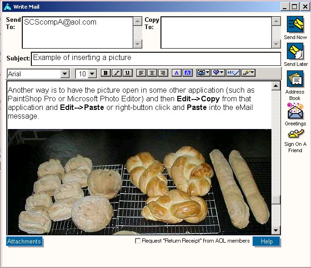Screen dimensions: 311x268
Task: Open the insert picture camera menu
Action: (x=203, y=73)
